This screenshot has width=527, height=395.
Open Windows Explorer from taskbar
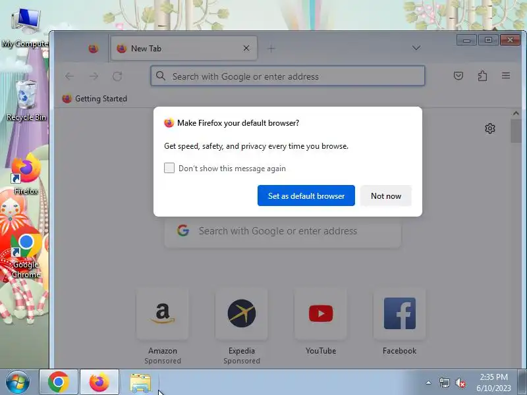140,382
